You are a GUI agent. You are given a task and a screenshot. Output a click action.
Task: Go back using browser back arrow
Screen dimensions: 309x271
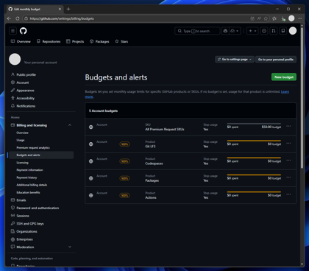tap(9, 18)
